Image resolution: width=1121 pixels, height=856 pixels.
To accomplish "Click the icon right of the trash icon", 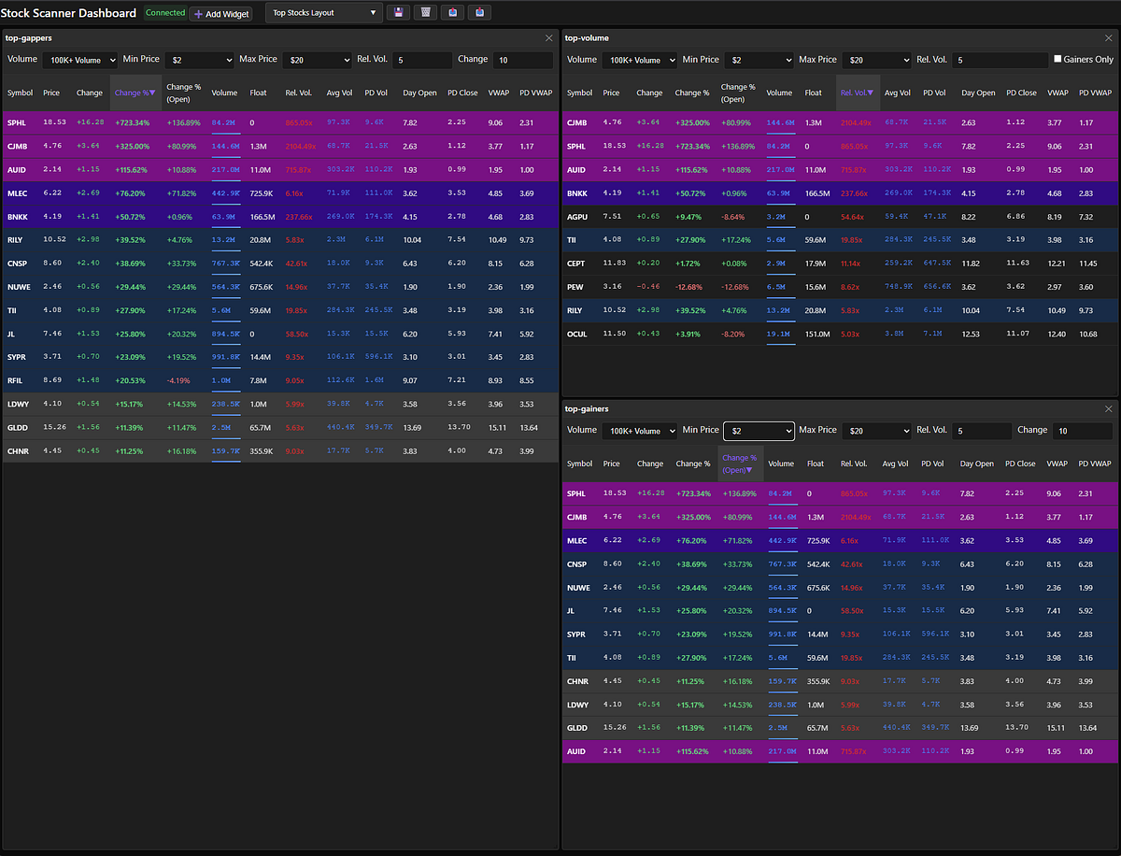I will [x=453, y=13].
